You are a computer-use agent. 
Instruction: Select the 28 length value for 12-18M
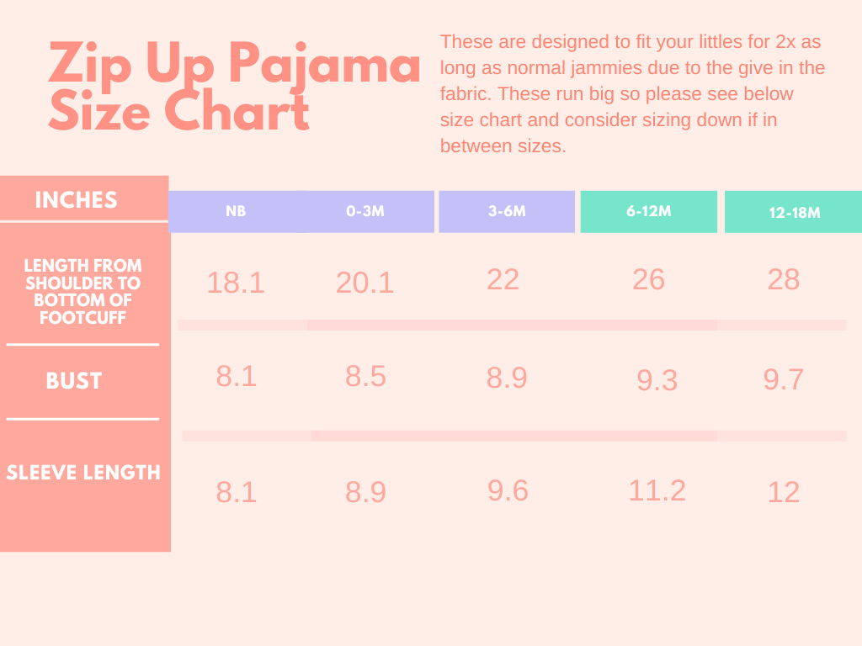click(x=783, y=279)
